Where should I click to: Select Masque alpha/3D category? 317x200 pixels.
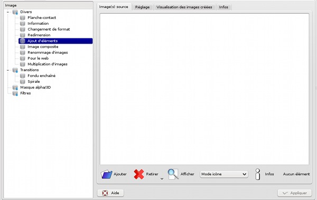tap(35, 88)
